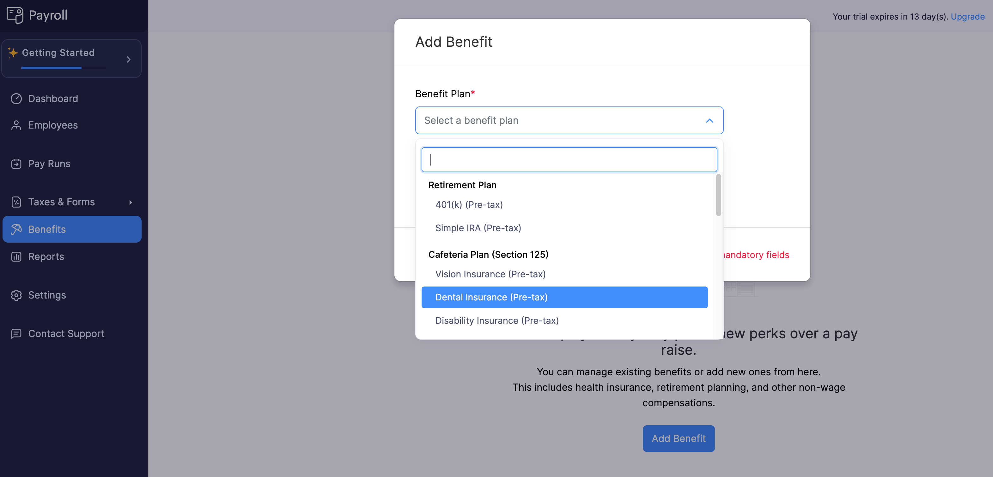Select Simple IRA (Pre-tax) plan
The height and width of the screenshot is (477, 993).
pos(478,228)
